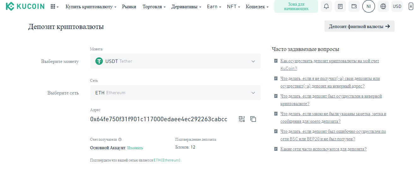The height and width of the screenshot is (170, 416).
Task: Open the language globe icon
Action: pyautogui.click(x=383, y=7)
